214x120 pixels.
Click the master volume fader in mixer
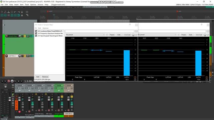pos(10,99)
